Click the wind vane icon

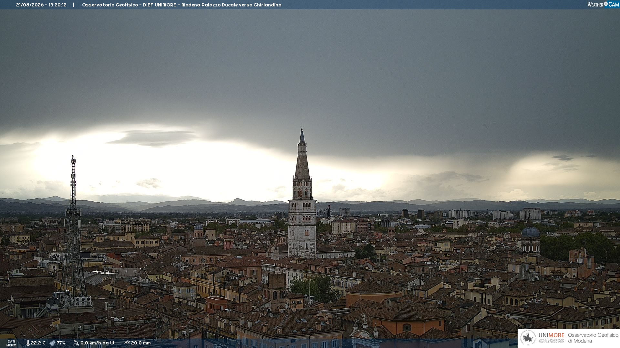76,343
